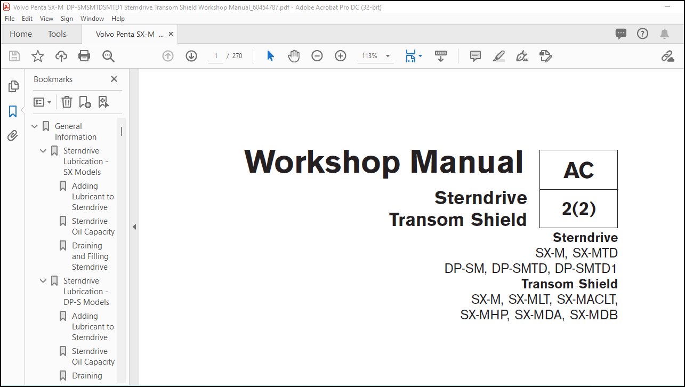Activate the hand pan tool
Screen dimensions: 685x387
tap(294, 56)
